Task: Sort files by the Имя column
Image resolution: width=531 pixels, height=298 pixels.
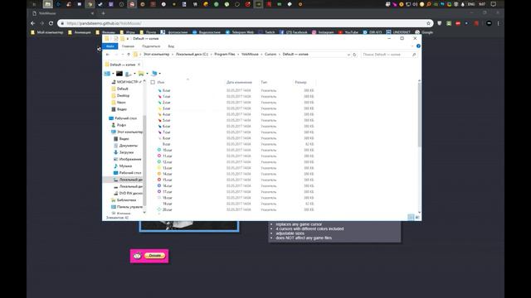Action: [x=161, y=82]
